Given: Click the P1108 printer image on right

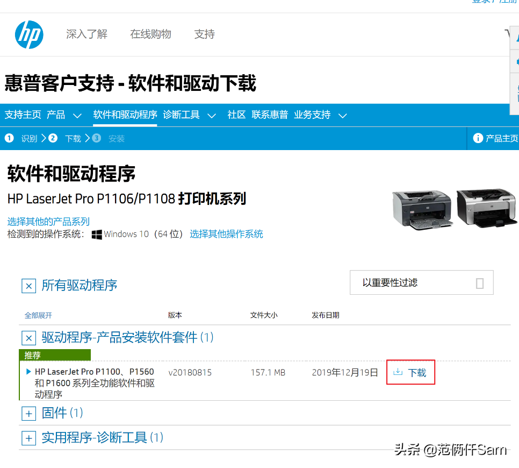Looking at the screenshot, I should point(486,208).
